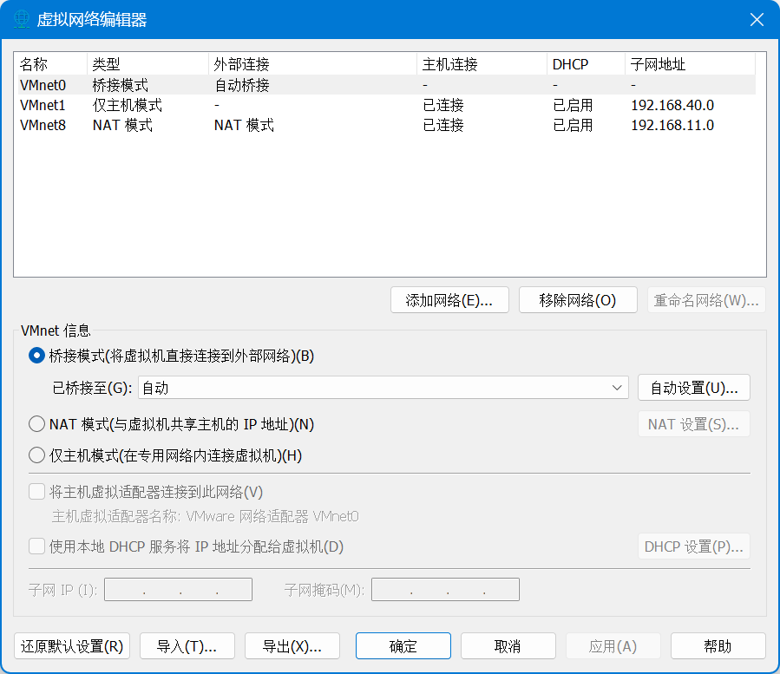Click the 外部连接 column header
The height and width of the screenshot is (674, 780).
312,64
